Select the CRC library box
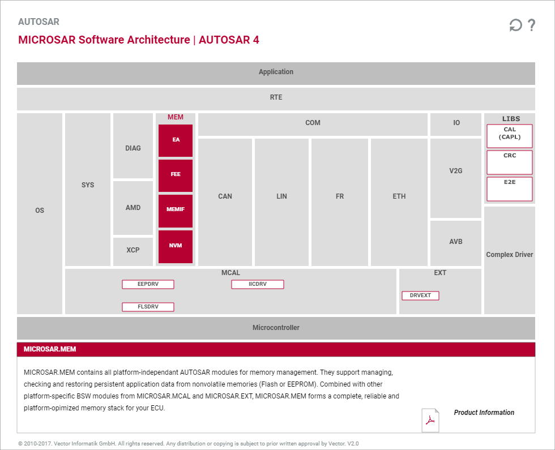Screen dimensions: 555x450 click(509, 162)
